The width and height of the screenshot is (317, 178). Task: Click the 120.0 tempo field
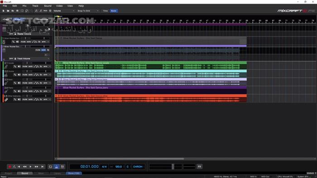(x=119, y=167)
